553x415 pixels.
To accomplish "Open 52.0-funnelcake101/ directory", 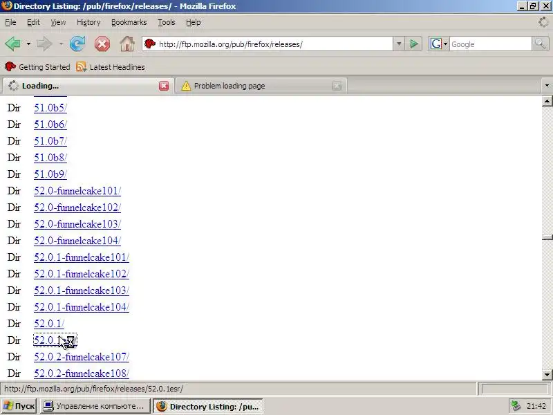I will pos(77,191).
